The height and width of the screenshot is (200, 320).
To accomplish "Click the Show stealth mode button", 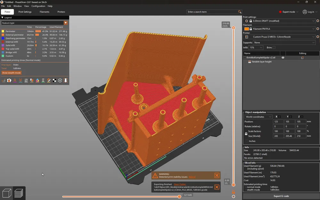I will point(11,73).
